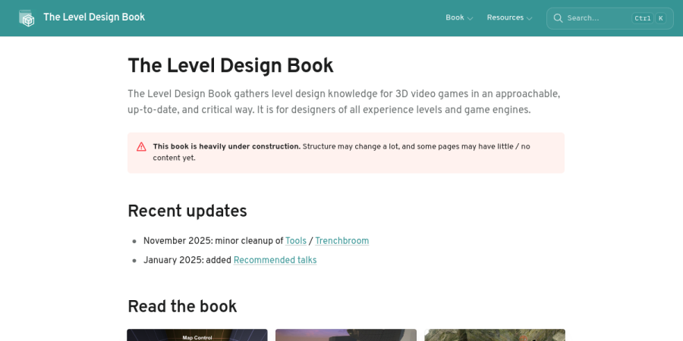Expand the chevron next to Book

(470, 18)
